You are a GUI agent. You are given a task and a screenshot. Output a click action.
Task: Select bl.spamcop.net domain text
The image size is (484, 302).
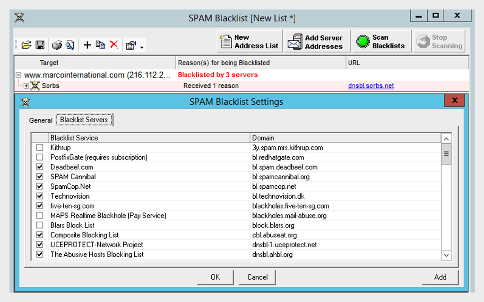coord(274,186)
